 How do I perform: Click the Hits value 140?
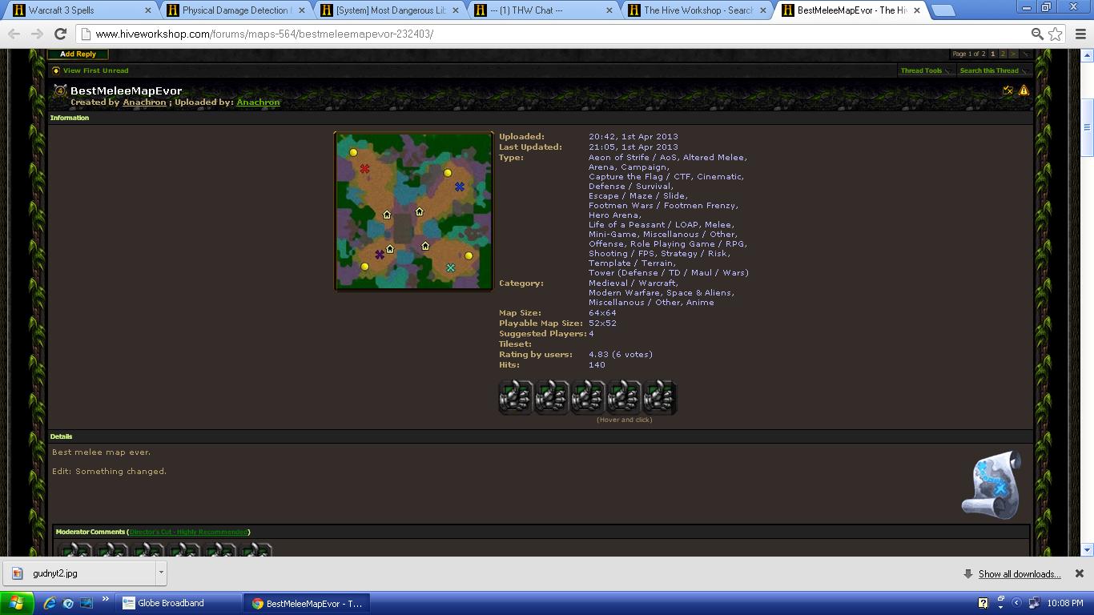(x=597, y=365)
